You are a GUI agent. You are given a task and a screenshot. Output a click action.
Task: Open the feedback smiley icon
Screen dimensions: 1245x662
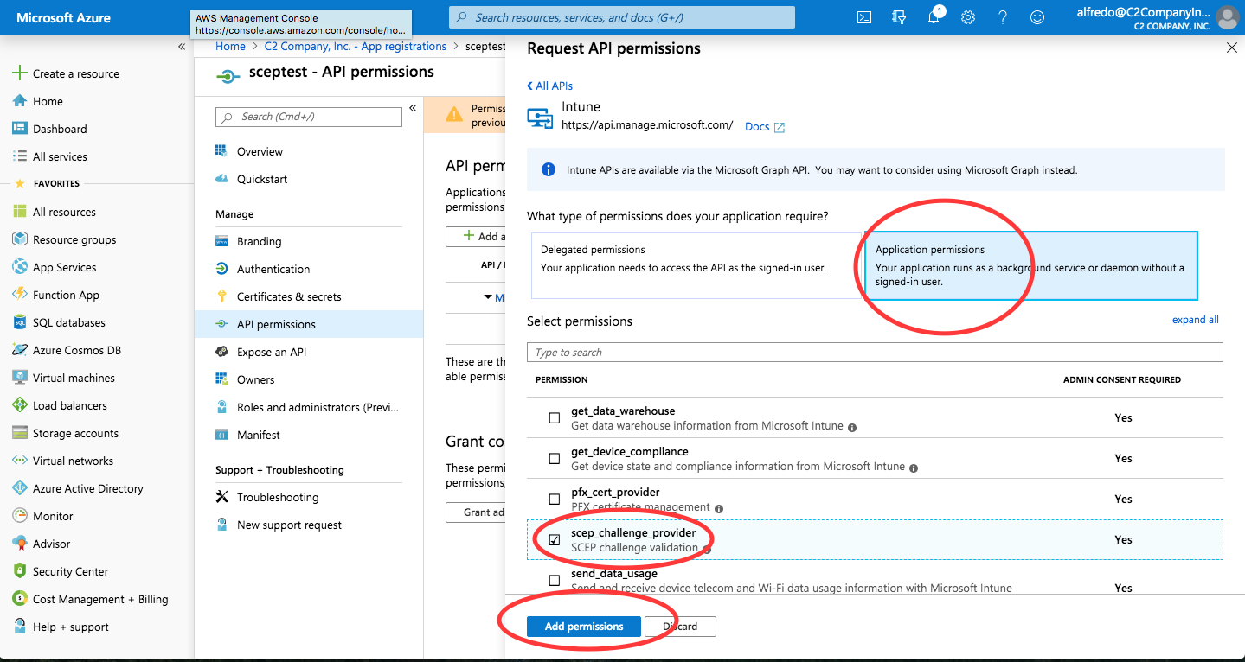point(1037,17)
